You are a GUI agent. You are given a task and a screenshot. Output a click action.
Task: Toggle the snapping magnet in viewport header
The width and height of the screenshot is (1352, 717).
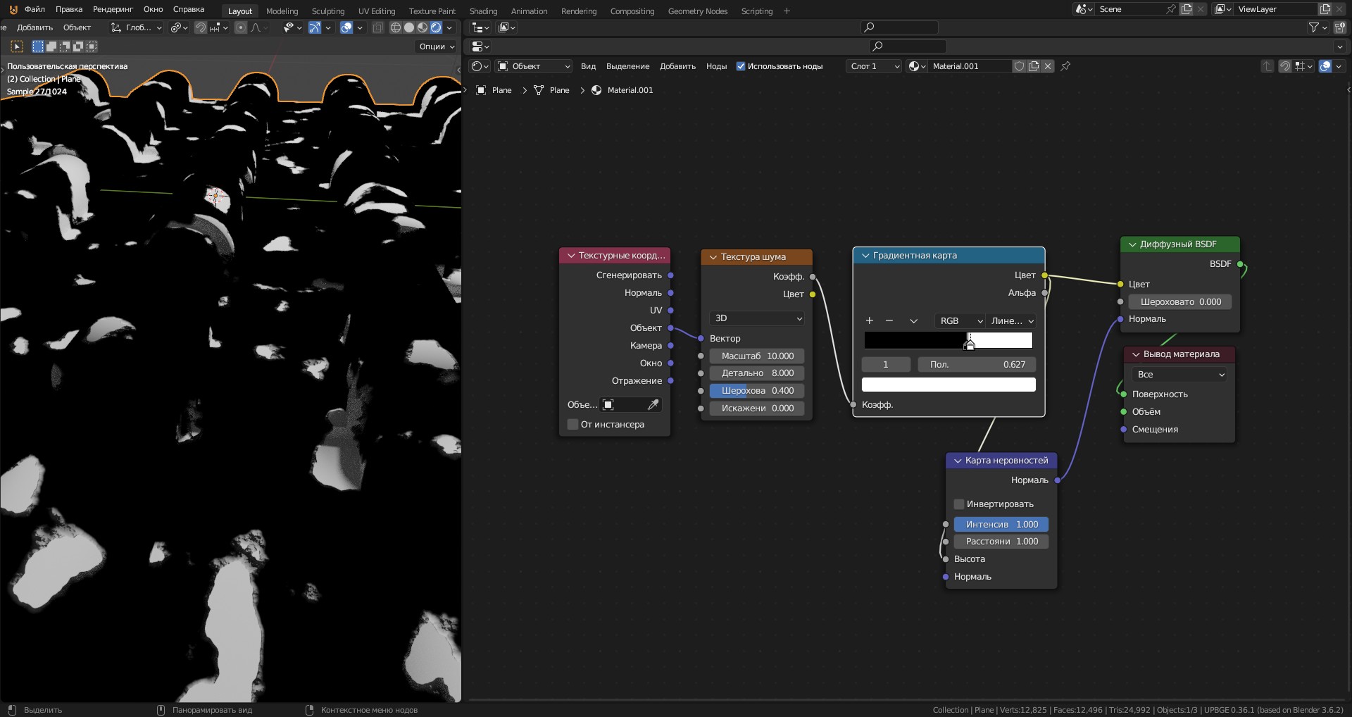click(x=201, y=27)
